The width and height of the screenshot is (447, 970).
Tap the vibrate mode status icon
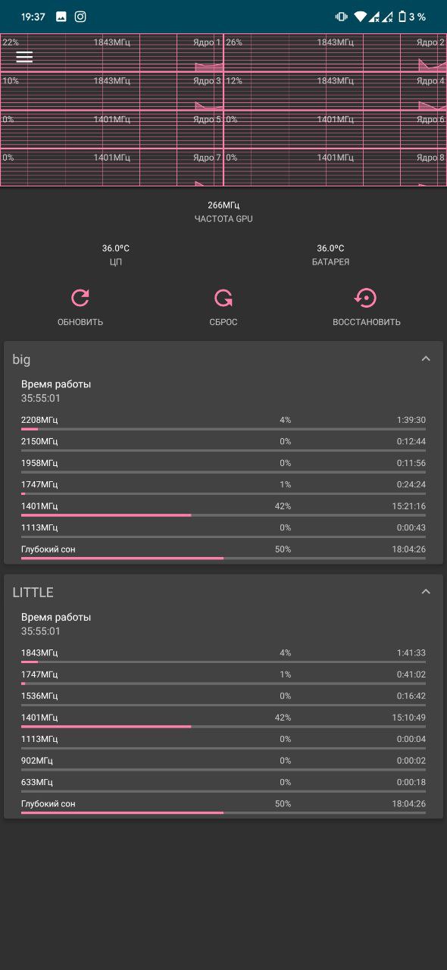[x=342, y=17]
